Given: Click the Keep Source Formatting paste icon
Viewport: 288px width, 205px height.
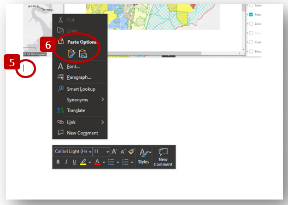Looking at the screenshot, I should point(71,54).
